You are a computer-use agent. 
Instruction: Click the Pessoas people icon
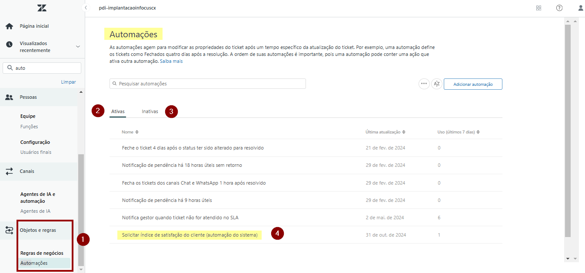pyautogui.click(x=9, y=97)
